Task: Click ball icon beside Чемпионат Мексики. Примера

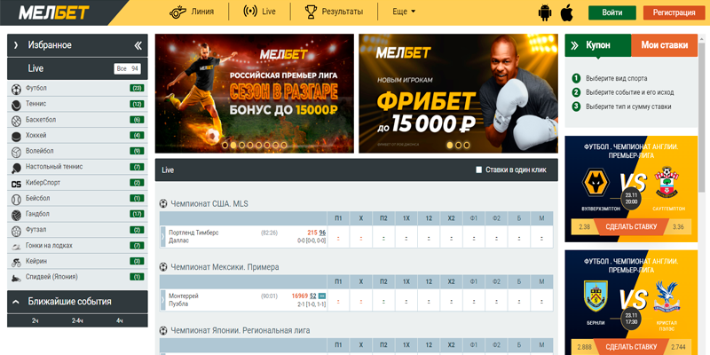Action: [x=163, y=267]
